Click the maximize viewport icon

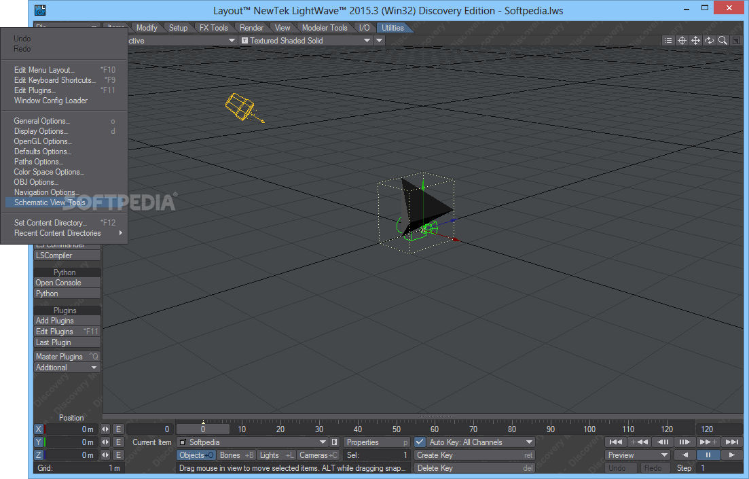click(x=736, y=41)
